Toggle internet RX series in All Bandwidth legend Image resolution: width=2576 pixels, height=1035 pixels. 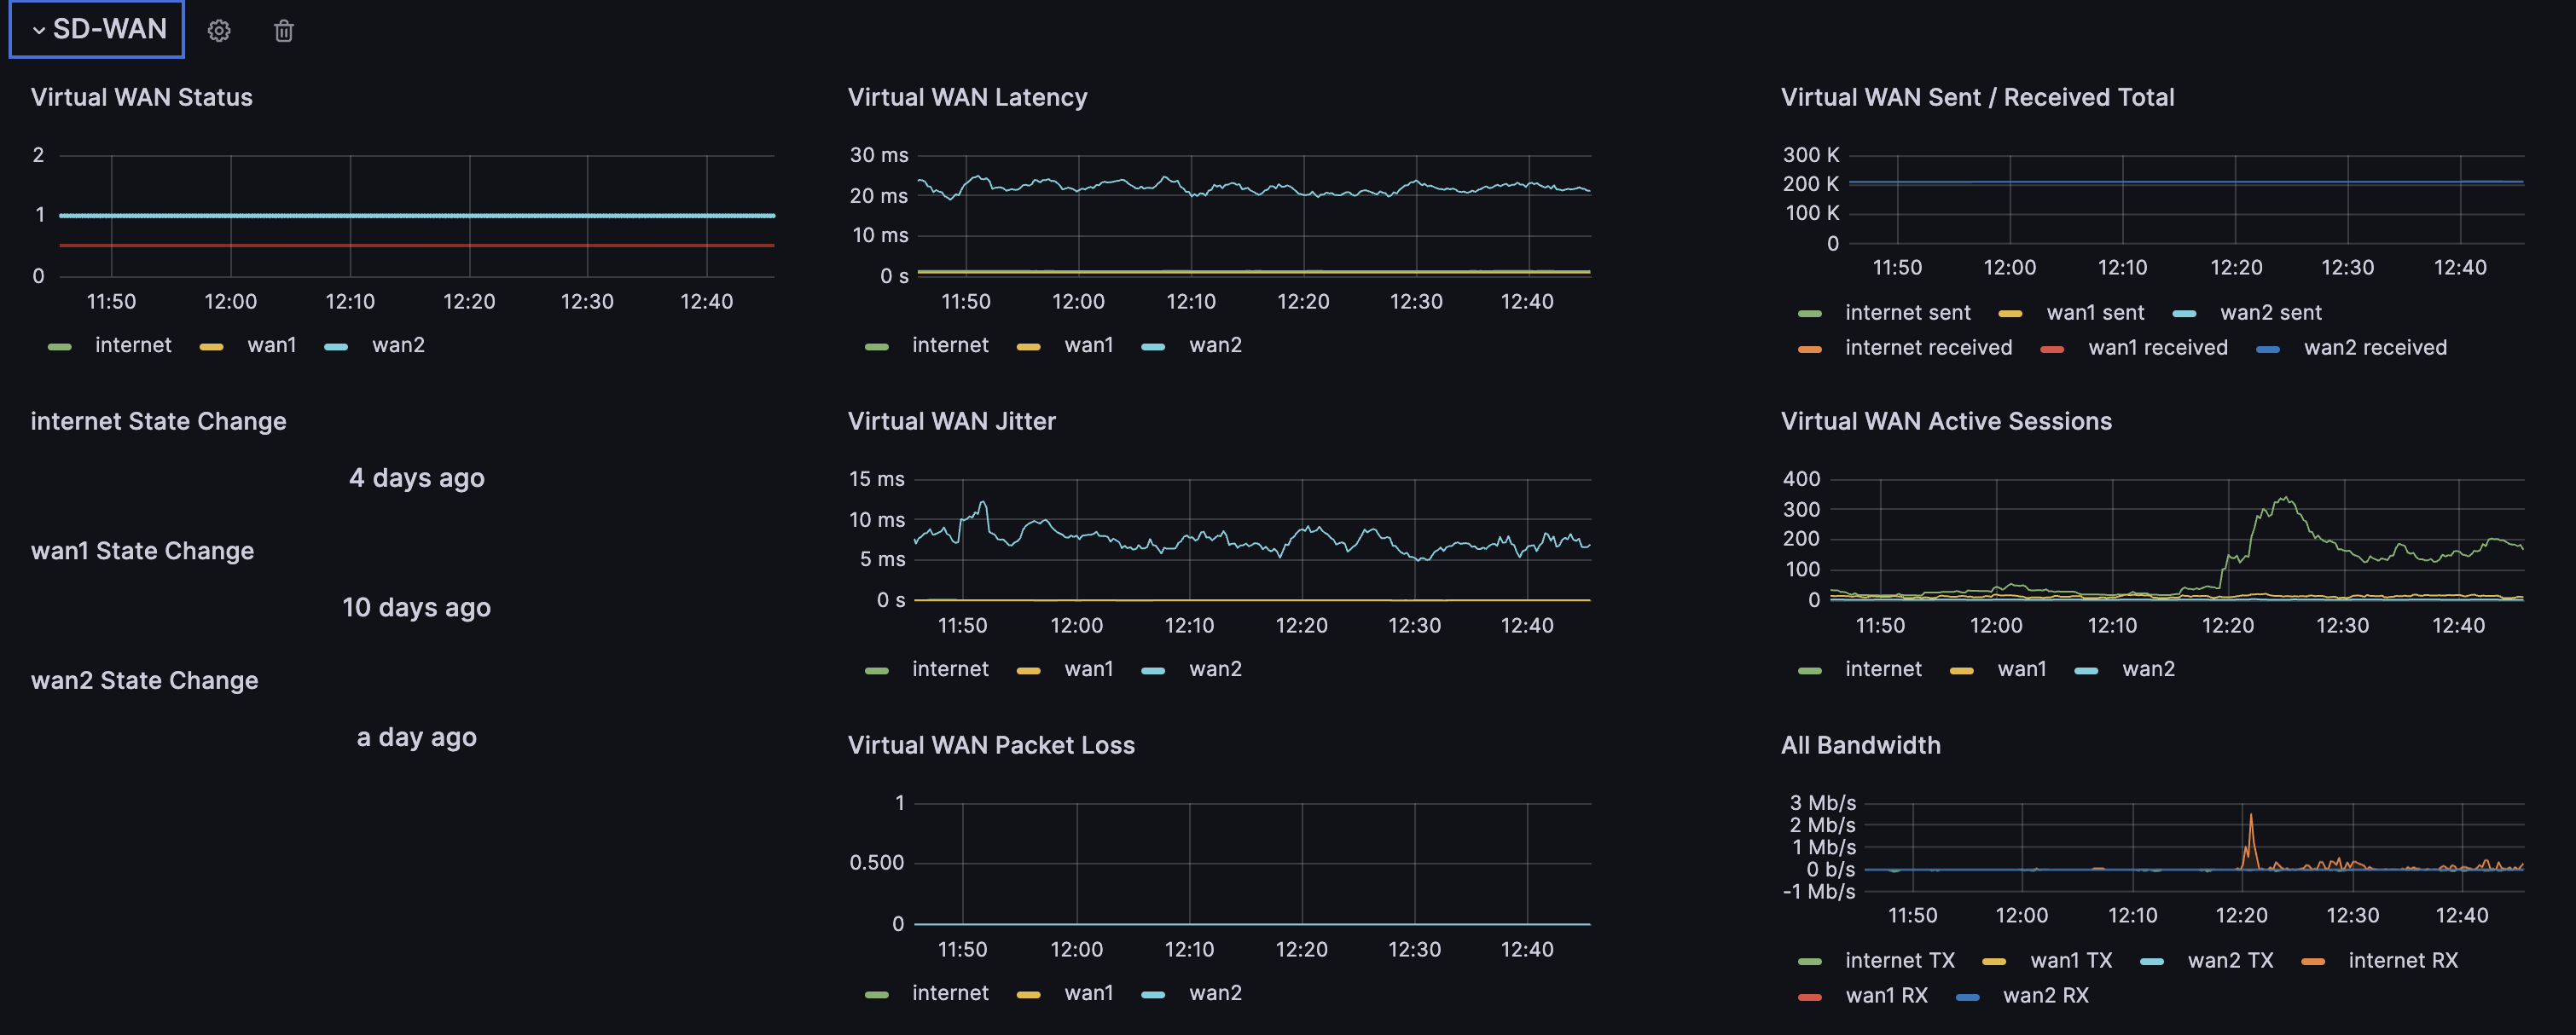point(2402,960)
